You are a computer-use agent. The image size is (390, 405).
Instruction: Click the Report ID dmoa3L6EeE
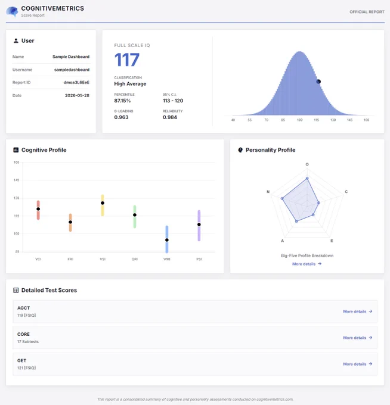pyautogui.click(x=76, y=82)
